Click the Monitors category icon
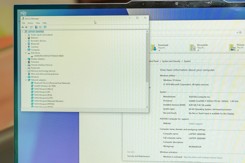Image resolution: width=245 pixels, height=163 pixels. (x=29, y=77)
